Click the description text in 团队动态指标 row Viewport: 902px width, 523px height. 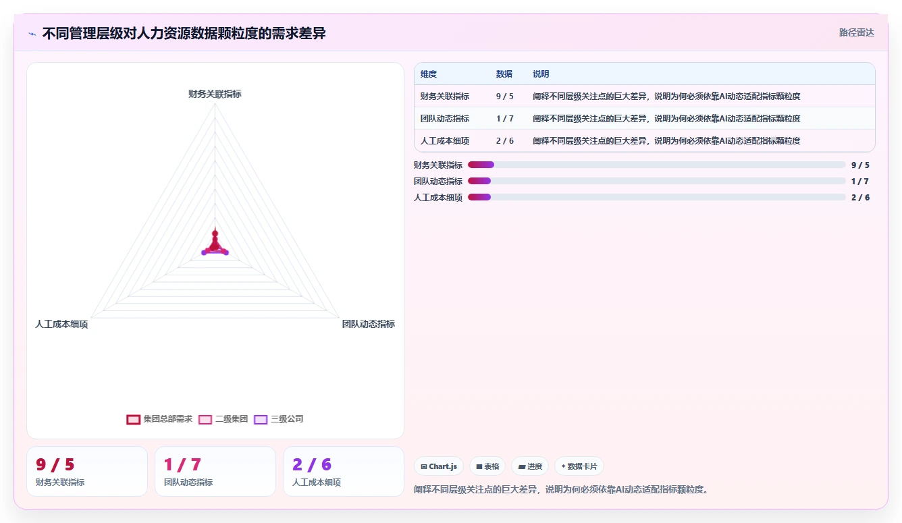click(667, 119)
